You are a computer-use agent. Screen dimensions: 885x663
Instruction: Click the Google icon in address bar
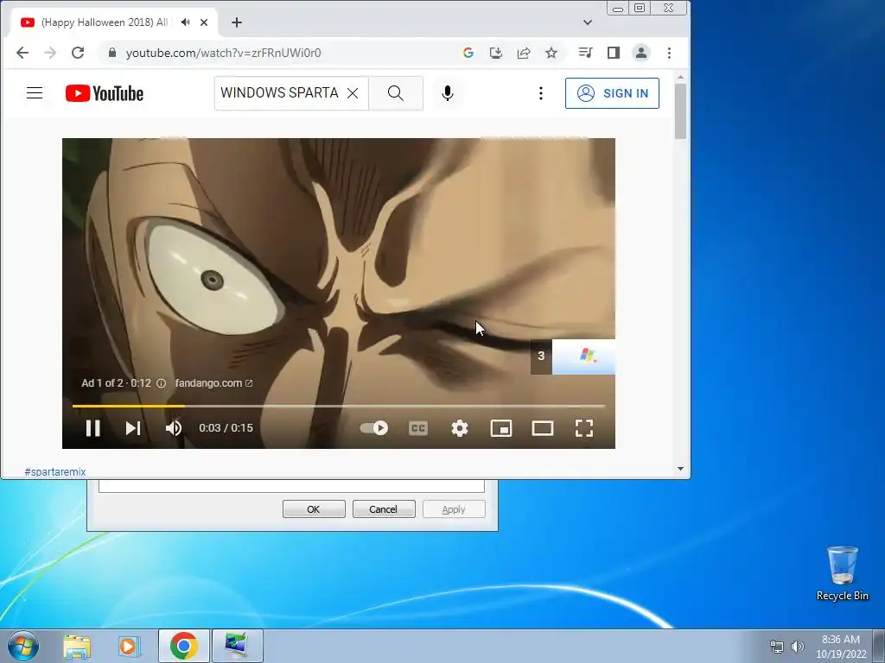(468, 53)
